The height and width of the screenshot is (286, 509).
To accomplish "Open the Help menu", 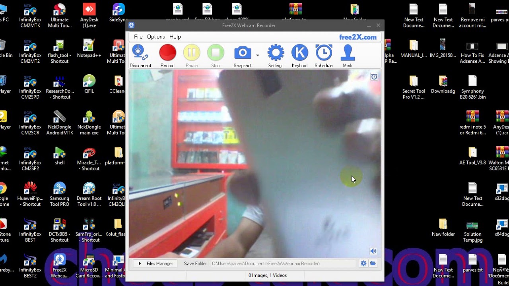I will [x=175, y=37].
